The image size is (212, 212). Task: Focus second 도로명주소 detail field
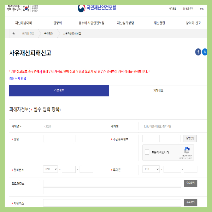(112, 191)
